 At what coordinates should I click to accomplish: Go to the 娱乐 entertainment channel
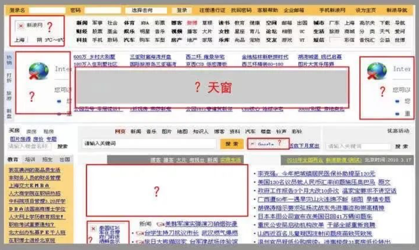(x=129, y=31)
